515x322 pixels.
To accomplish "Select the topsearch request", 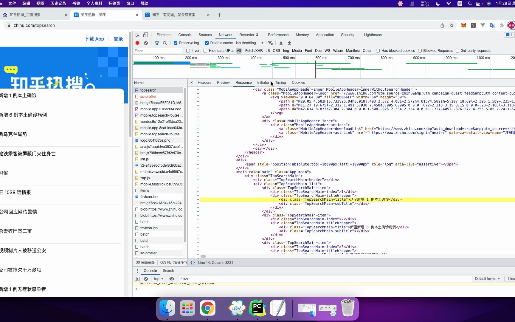I will (158, 90).
